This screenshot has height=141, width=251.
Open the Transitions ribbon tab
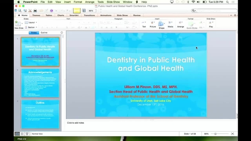click(x=89, y=15)
